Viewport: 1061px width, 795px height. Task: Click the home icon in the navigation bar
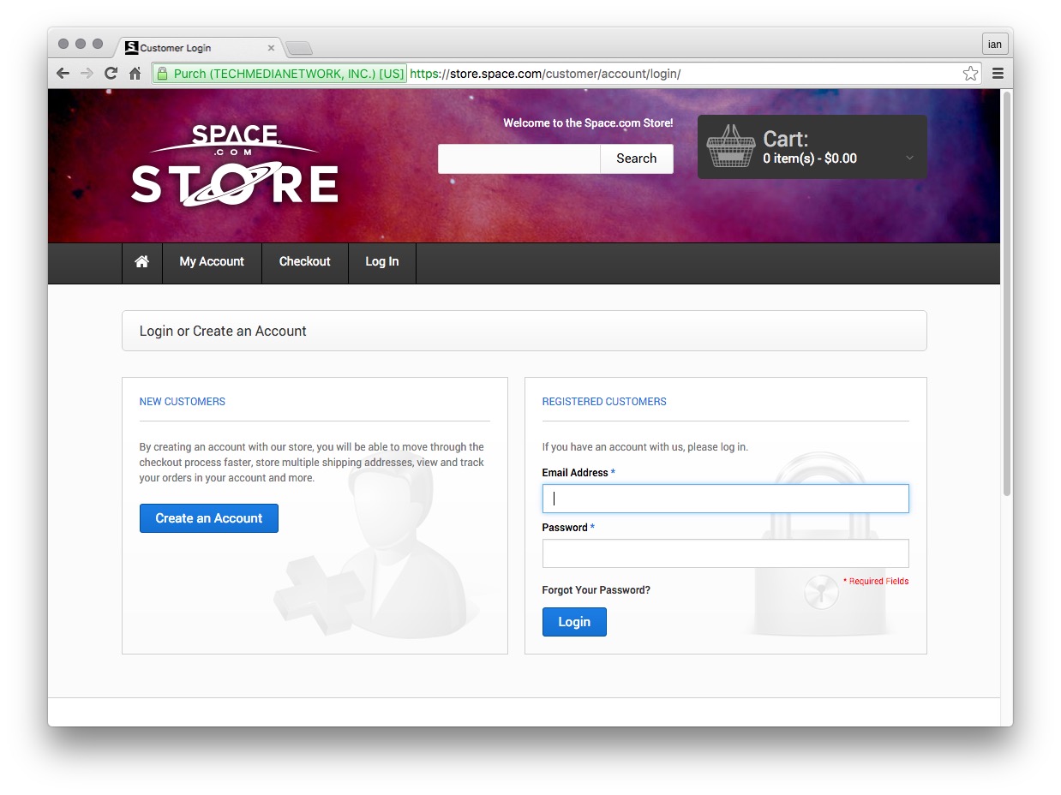pos(142,262)
